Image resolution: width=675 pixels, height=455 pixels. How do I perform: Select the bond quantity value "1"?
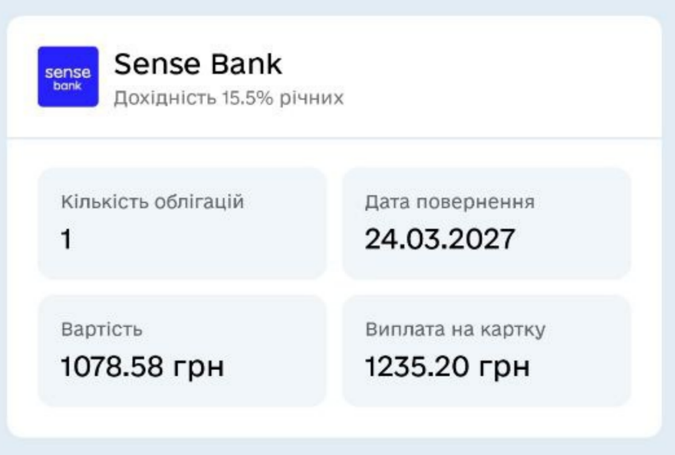click(x=66, y=241)
